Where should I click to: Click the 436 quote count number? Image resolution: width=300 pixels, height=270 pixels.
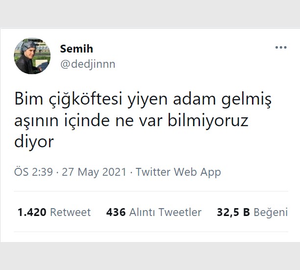click(x=116, y=213)
